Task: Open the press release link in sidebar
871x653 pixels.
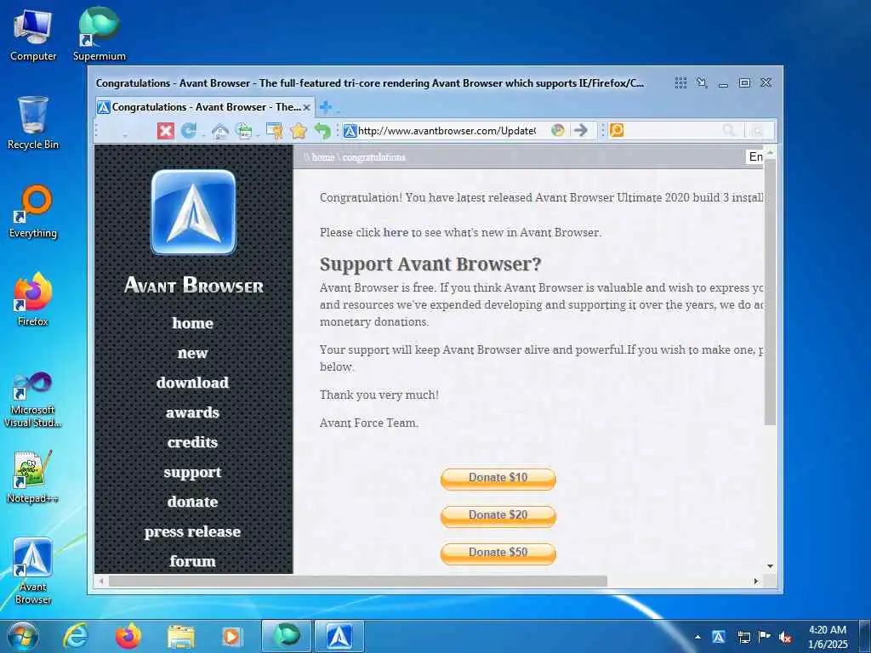Action: pos(192,532)
